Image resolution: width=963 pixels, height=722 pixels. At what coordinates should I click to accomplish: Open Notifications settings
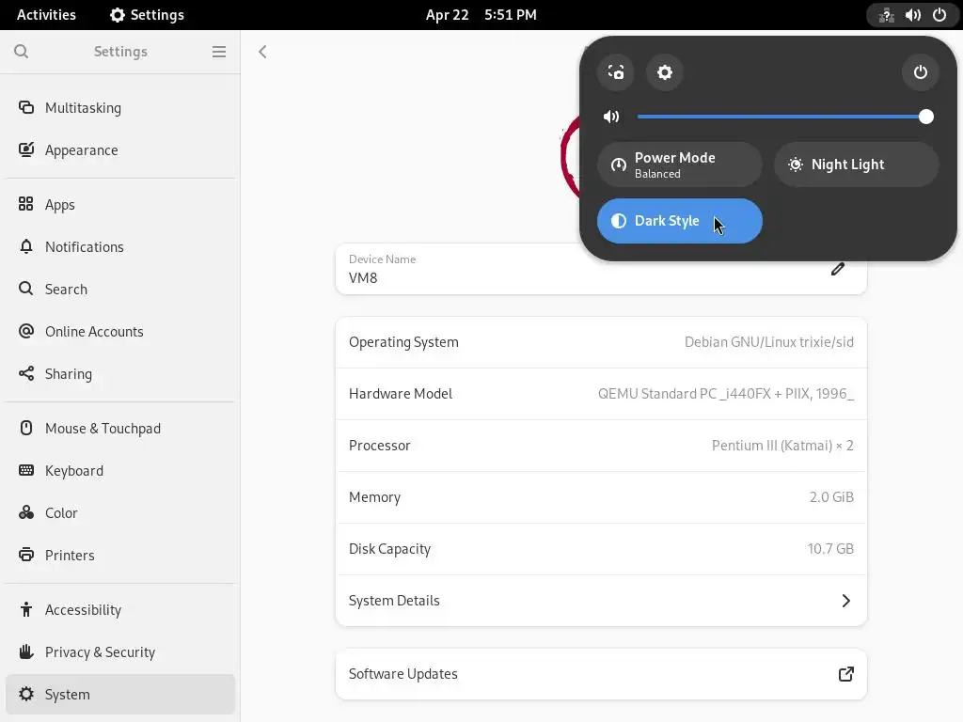[120, 247]
